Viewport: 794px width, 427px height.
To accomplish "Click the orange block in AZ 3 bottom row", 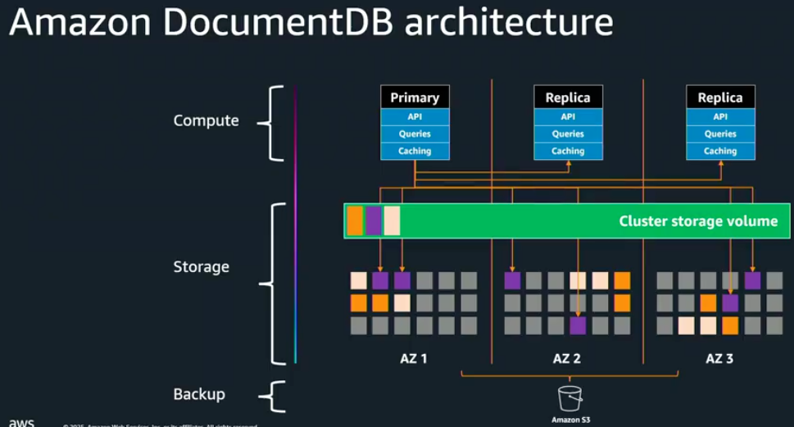I will 730,325.
